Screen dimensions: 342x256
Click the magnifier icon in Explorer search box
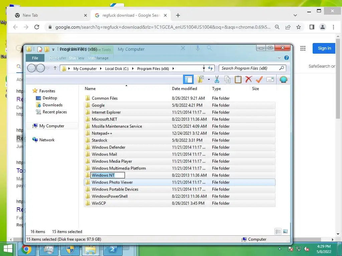click(x=281, y=68)
